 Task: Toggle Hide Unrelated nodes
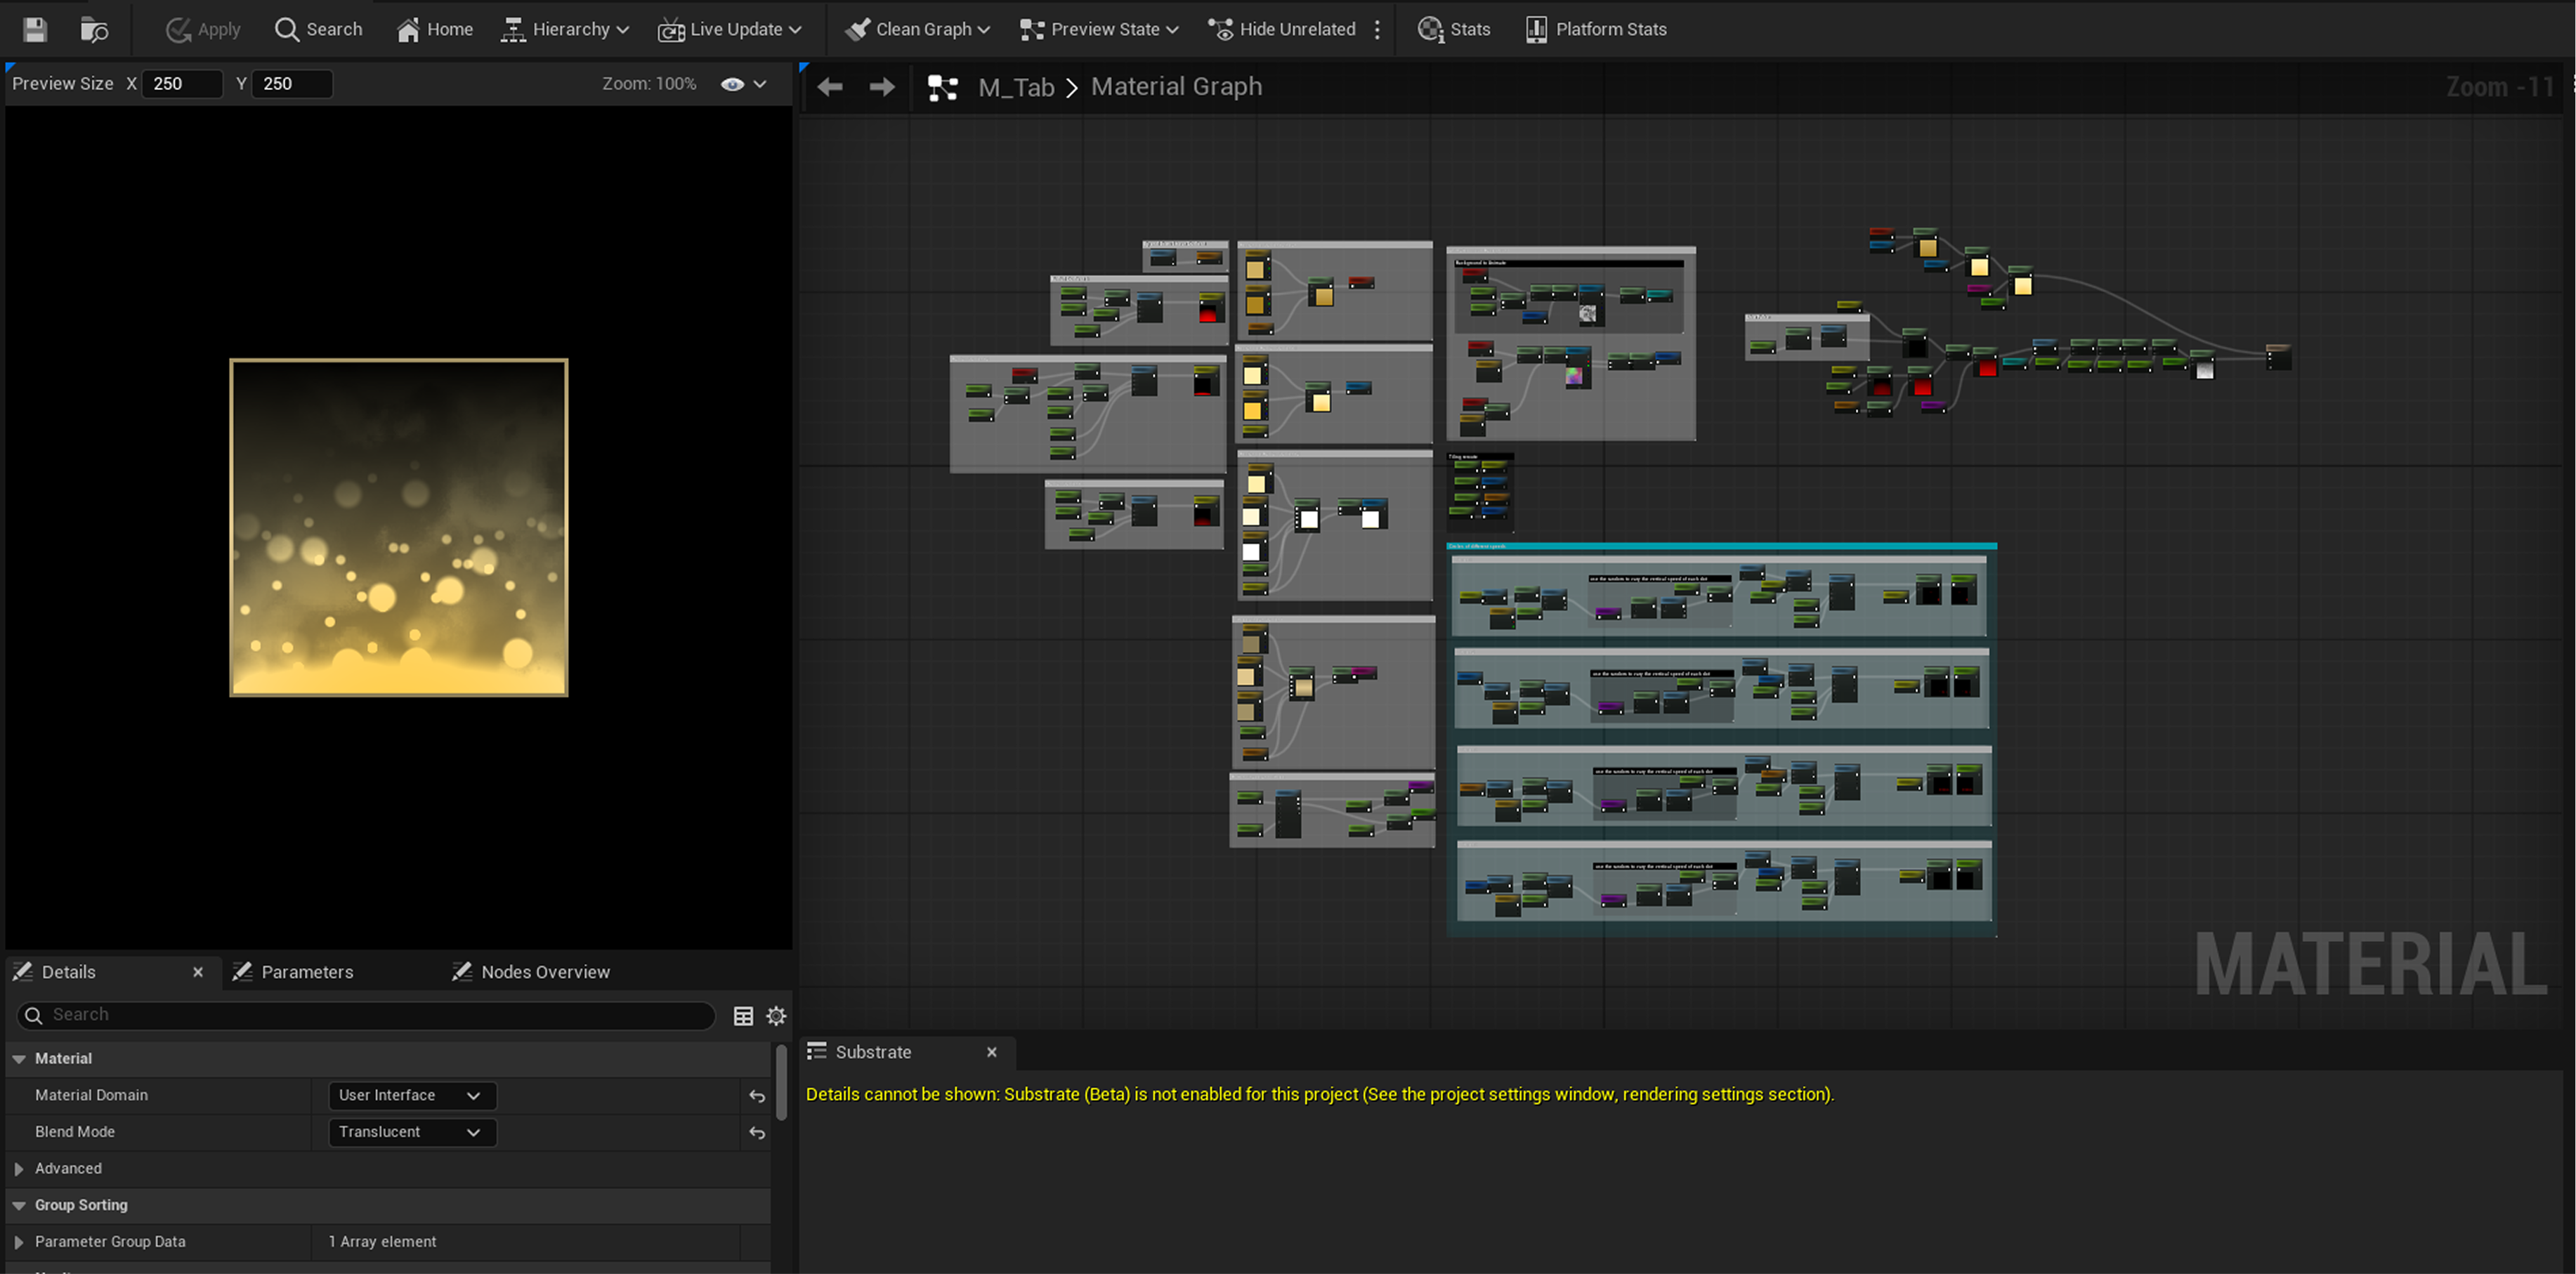pos(1282,29)
